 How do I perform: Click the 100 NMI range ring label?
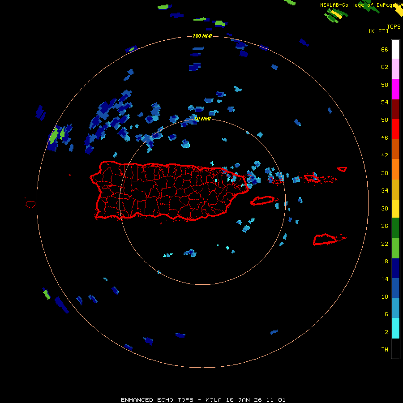tap(202, 36)
